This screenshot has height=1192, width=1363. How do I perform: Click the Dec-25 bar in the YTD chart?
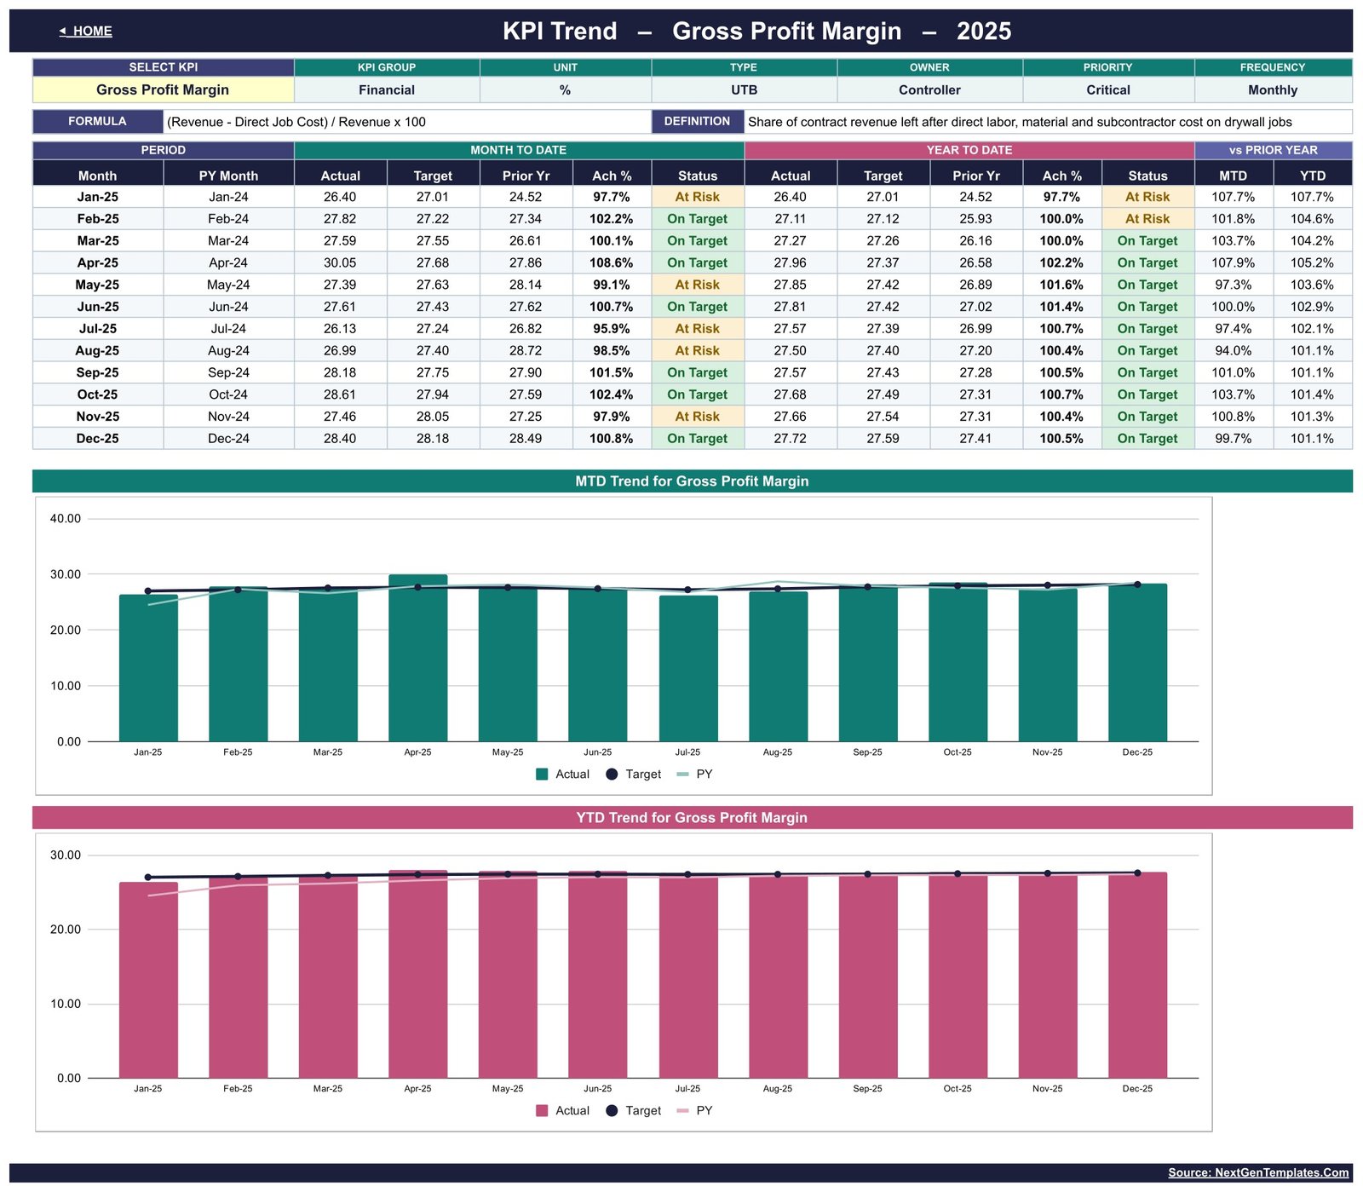[1137, 975]
